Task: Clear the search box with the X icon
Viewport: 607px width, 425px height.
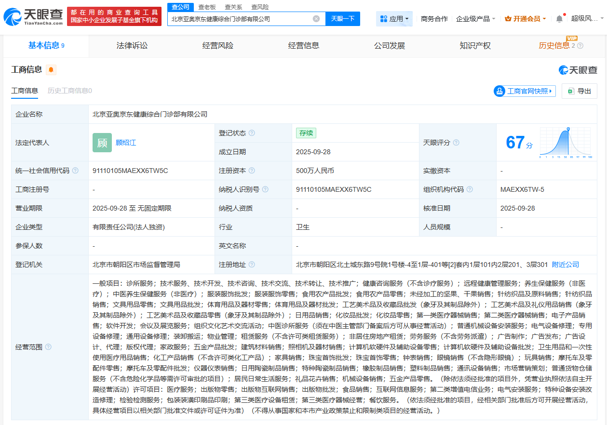Action: click(316, 18)
